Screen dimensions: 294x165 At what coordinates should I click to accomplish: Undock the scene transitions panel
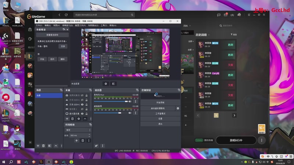[x=90, y=124]
